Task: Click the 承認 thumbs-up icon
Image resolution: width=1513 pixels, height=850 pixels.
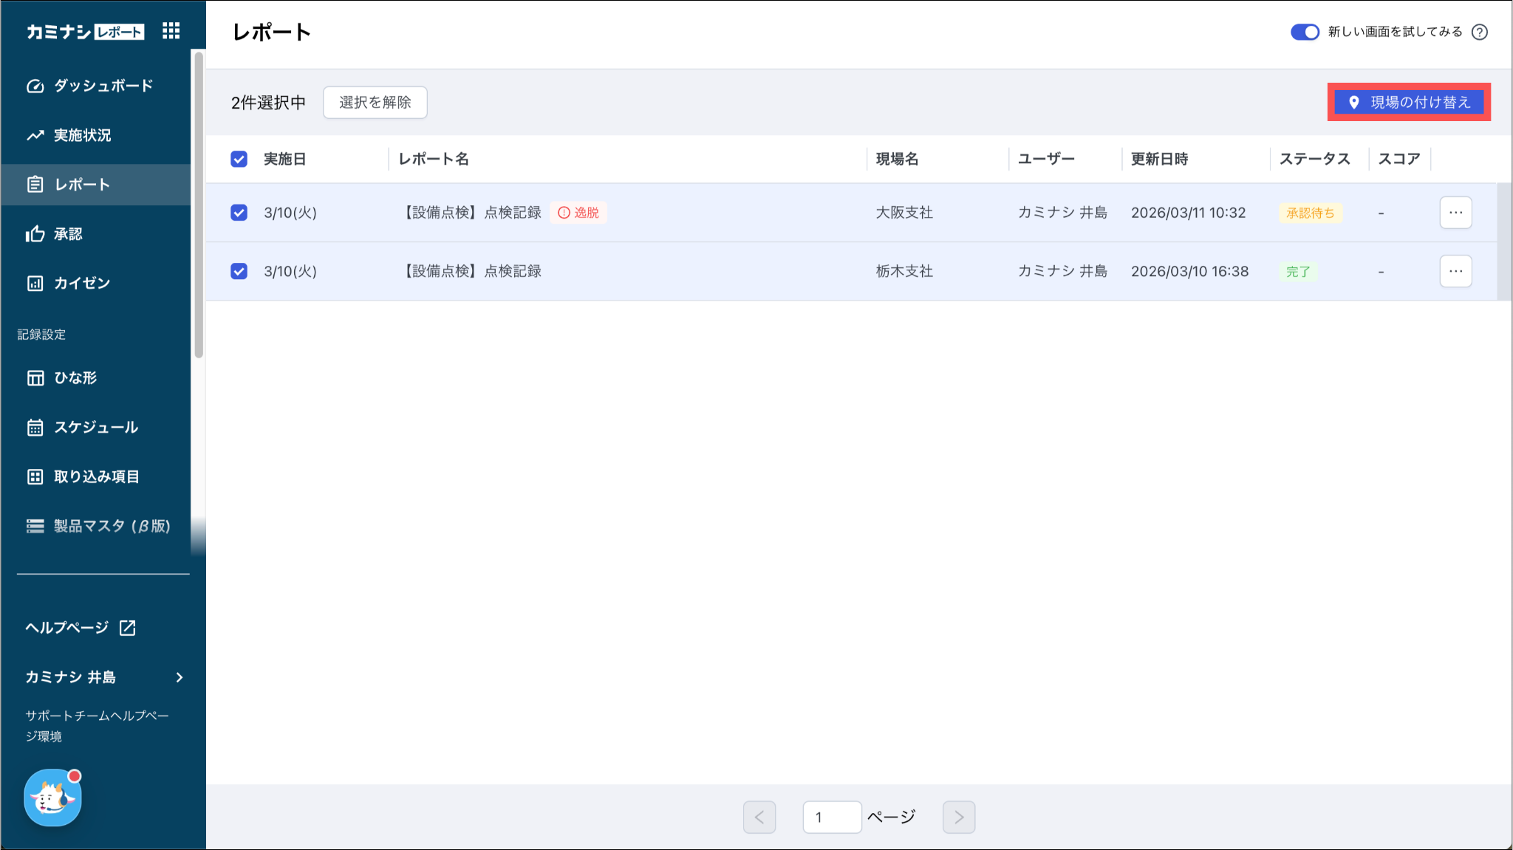Action: pos(35,234)
